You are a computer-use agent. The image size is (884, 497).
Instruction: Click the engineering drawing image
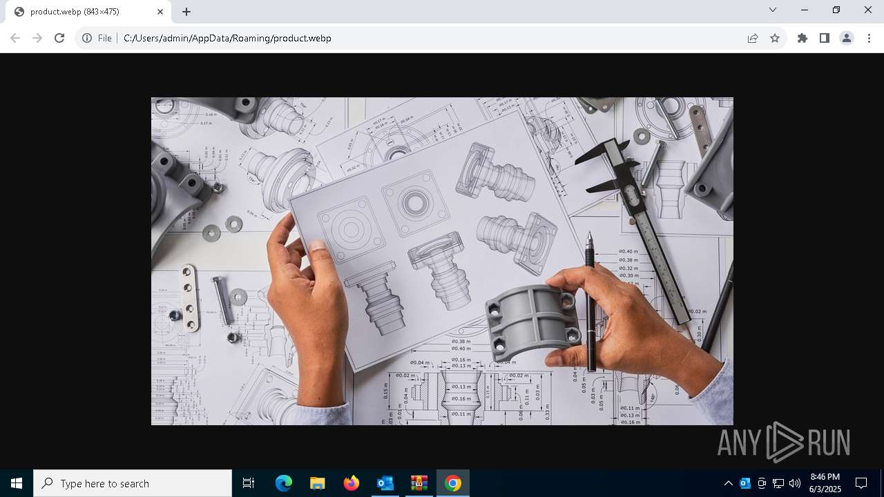[x=442, y=261]
